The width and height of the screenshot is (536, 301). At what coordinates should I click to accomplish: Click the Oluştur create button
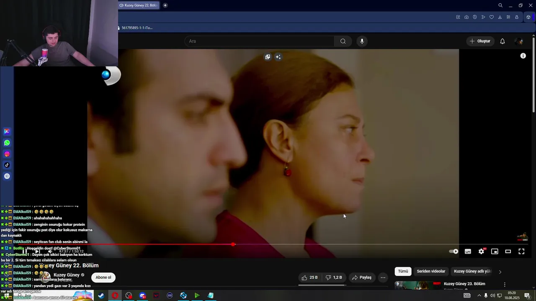click(480, 41)
